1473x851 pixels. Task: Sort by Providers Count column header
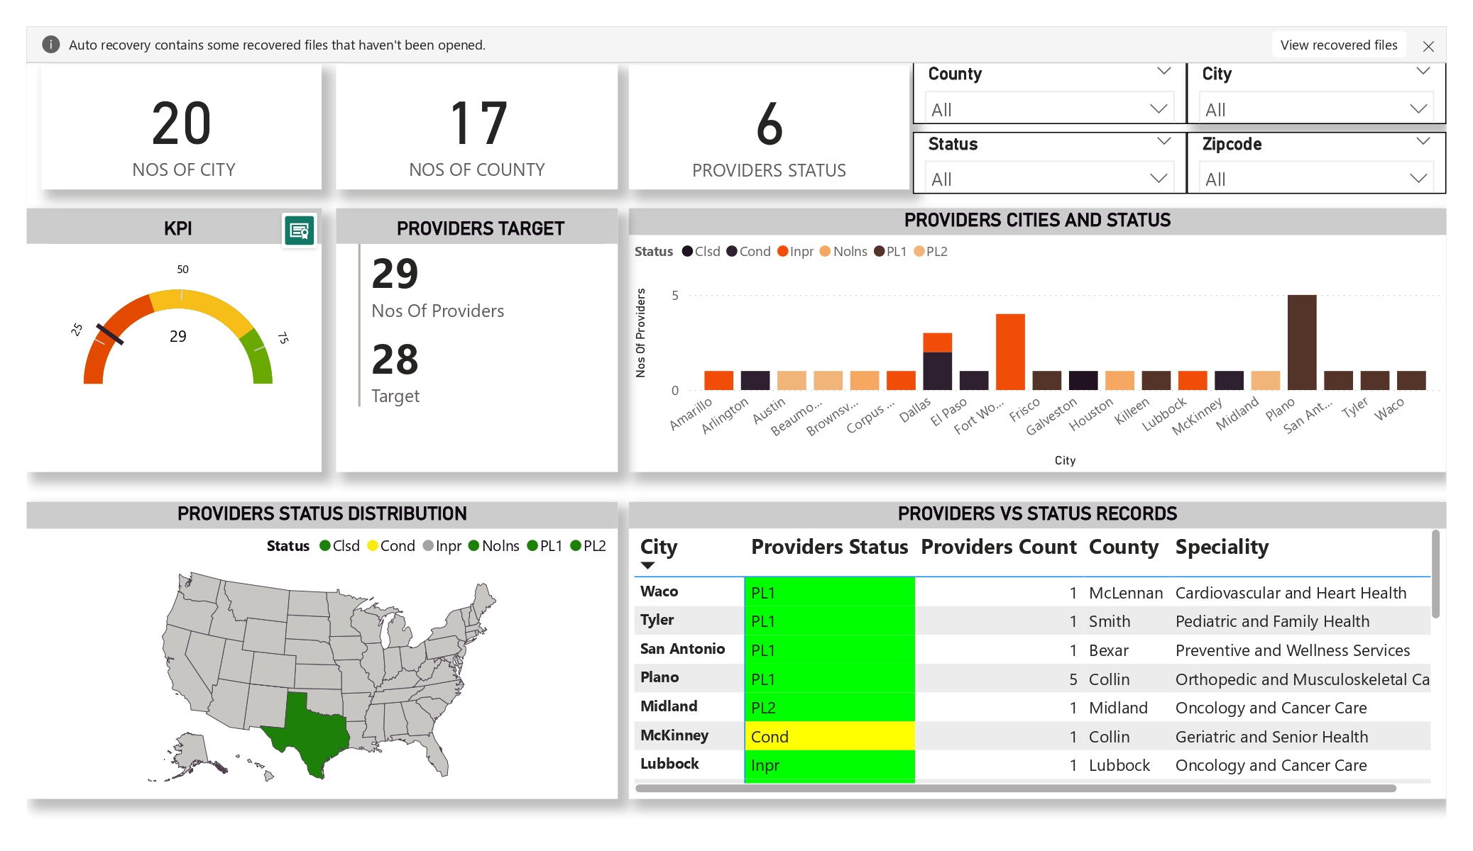pos(998,547)
